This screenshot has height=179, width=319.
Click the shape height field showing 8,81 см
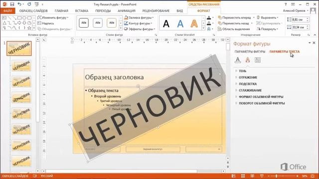click(300, 20)
